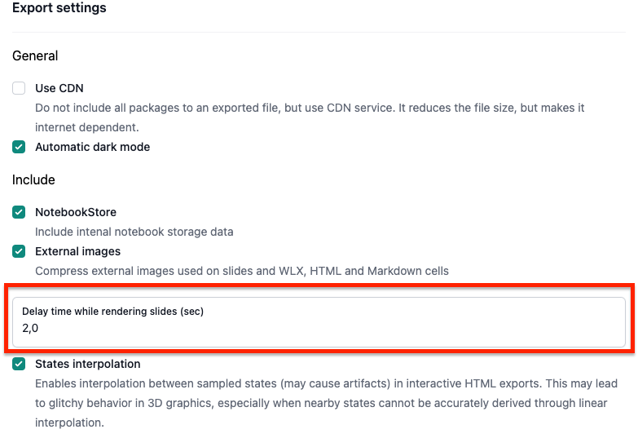This screenshot has width=638, height=447.
Task: Click the 'Compress external images' description text
Action: (x=241, y=271)
